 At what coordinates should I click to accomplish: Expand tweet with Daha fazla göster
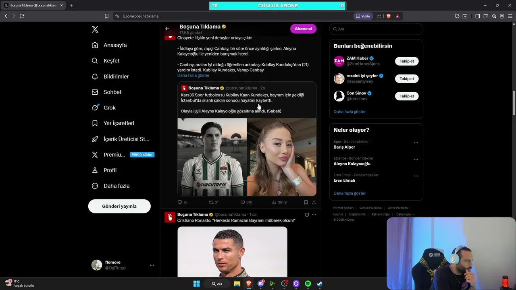click(193, 75)
